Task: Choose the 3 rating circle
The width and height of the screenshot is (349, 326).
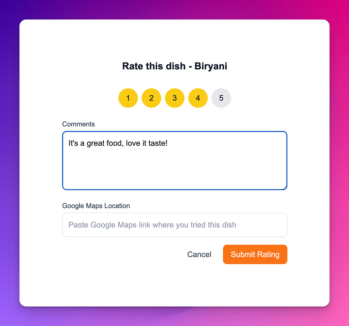Action: [x=174, y=98]
